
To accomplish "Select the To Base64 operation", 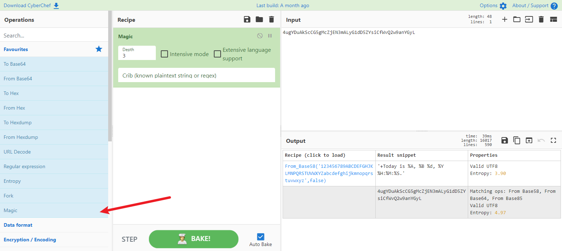I will [x=54, y=64].
